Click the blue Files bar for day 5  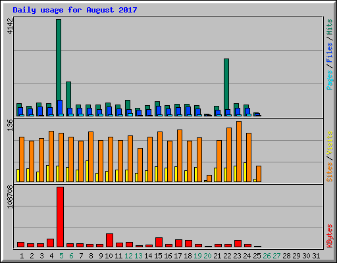(x=60, y=107)
